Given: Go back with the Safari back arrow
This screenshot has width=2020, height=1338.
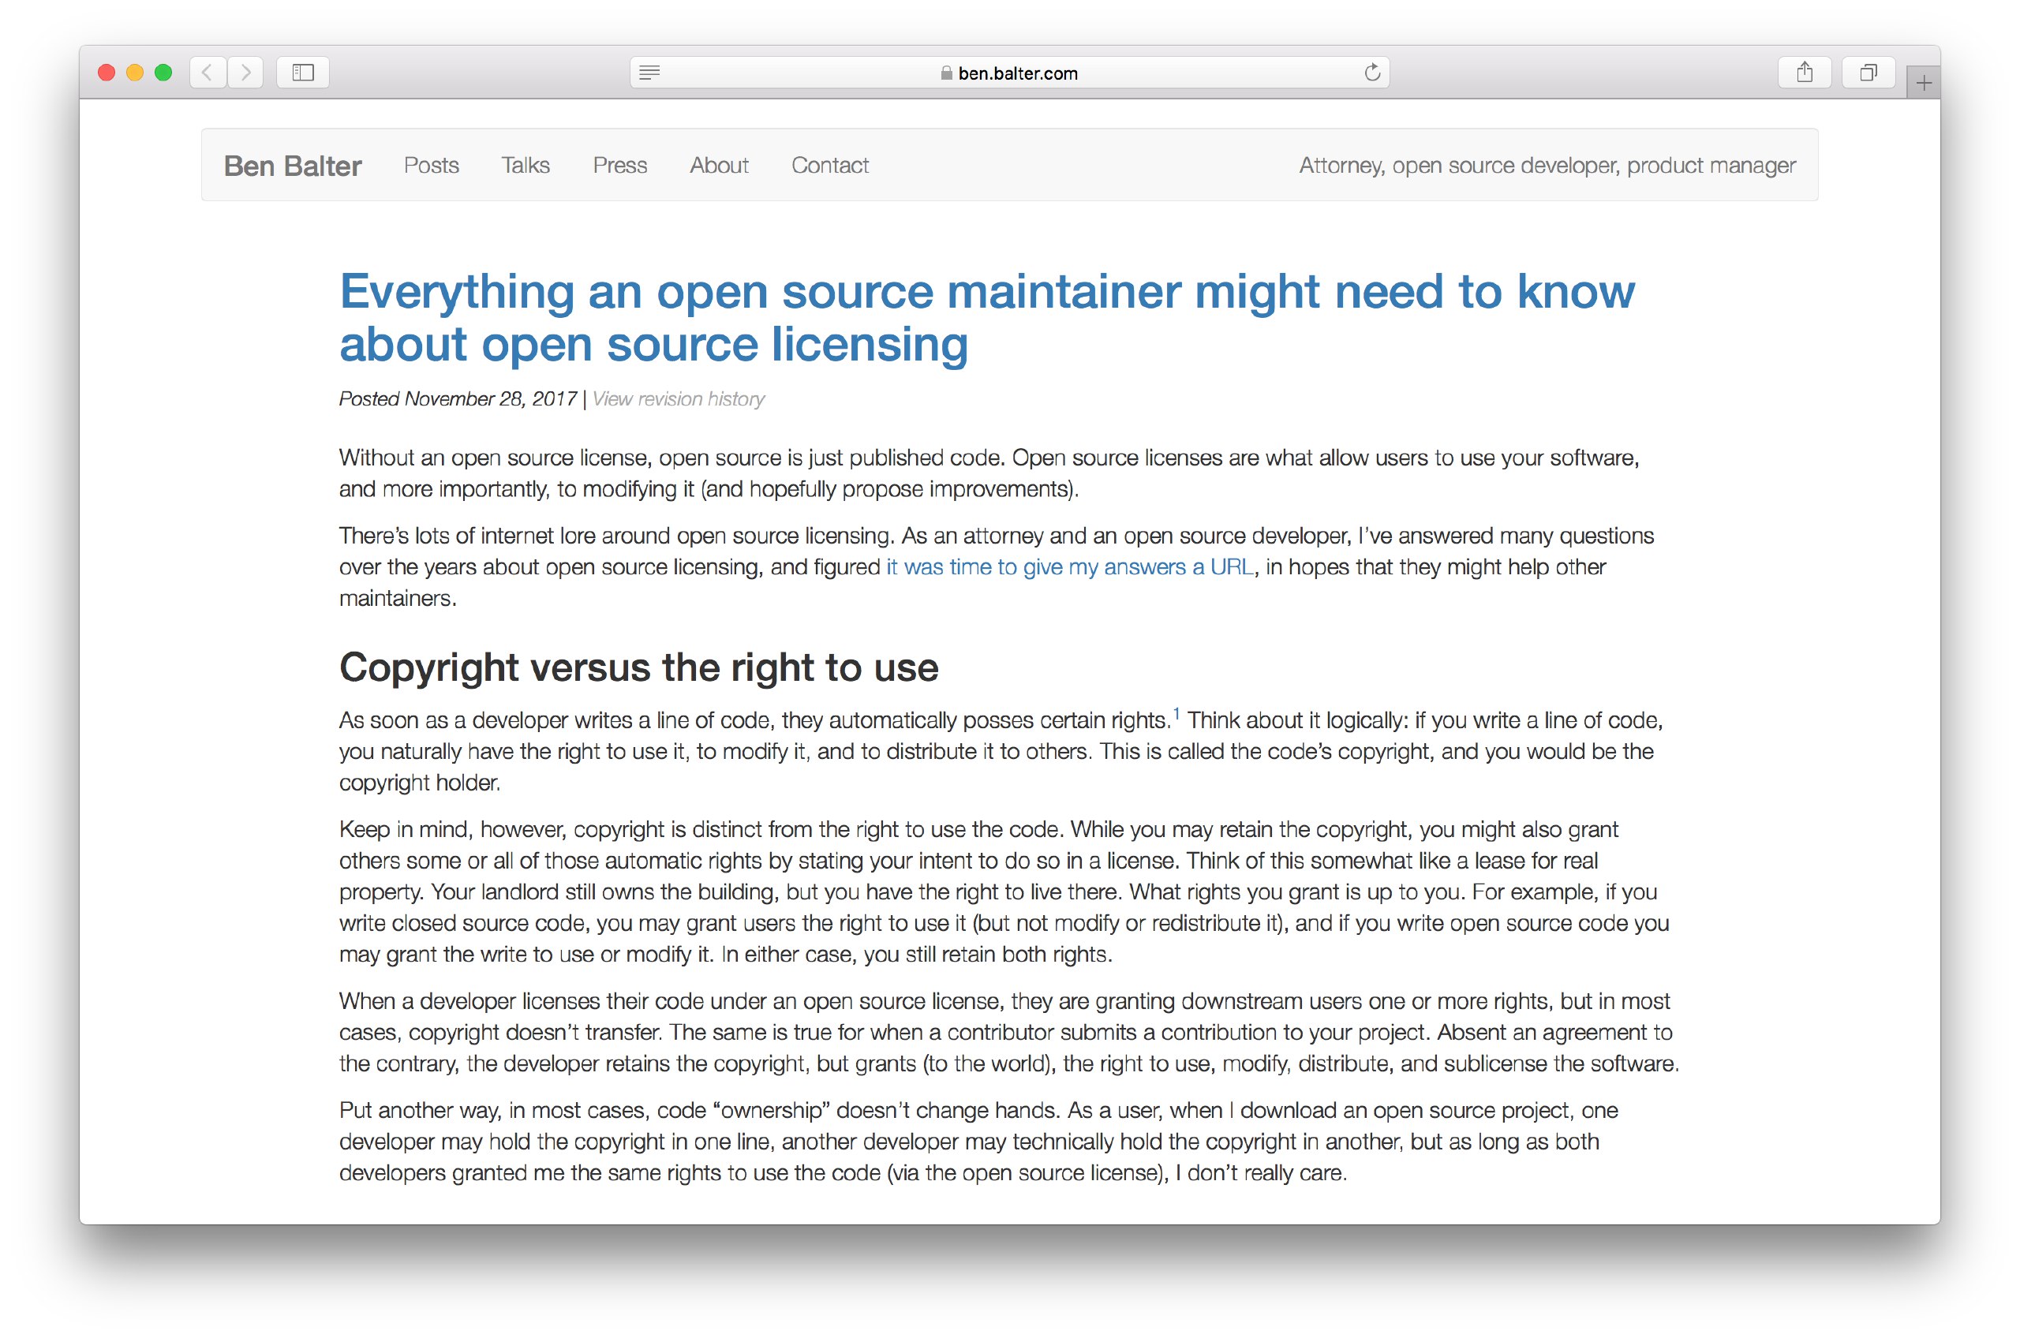Looking at the screenshot, I should click(x=208, y=73).
